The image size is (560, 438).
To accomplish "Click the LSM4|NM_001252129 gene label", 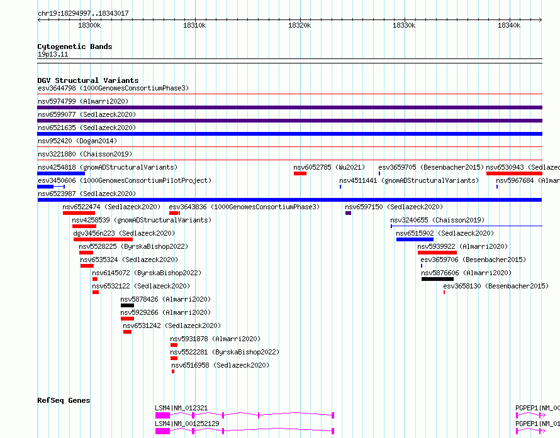I will coord(187,424).
